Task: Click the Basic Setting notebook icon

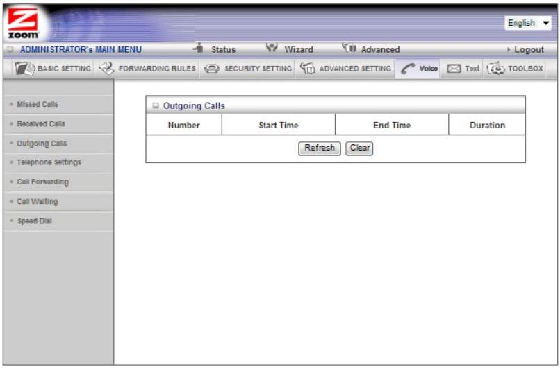Action: [x=24, y=69]
